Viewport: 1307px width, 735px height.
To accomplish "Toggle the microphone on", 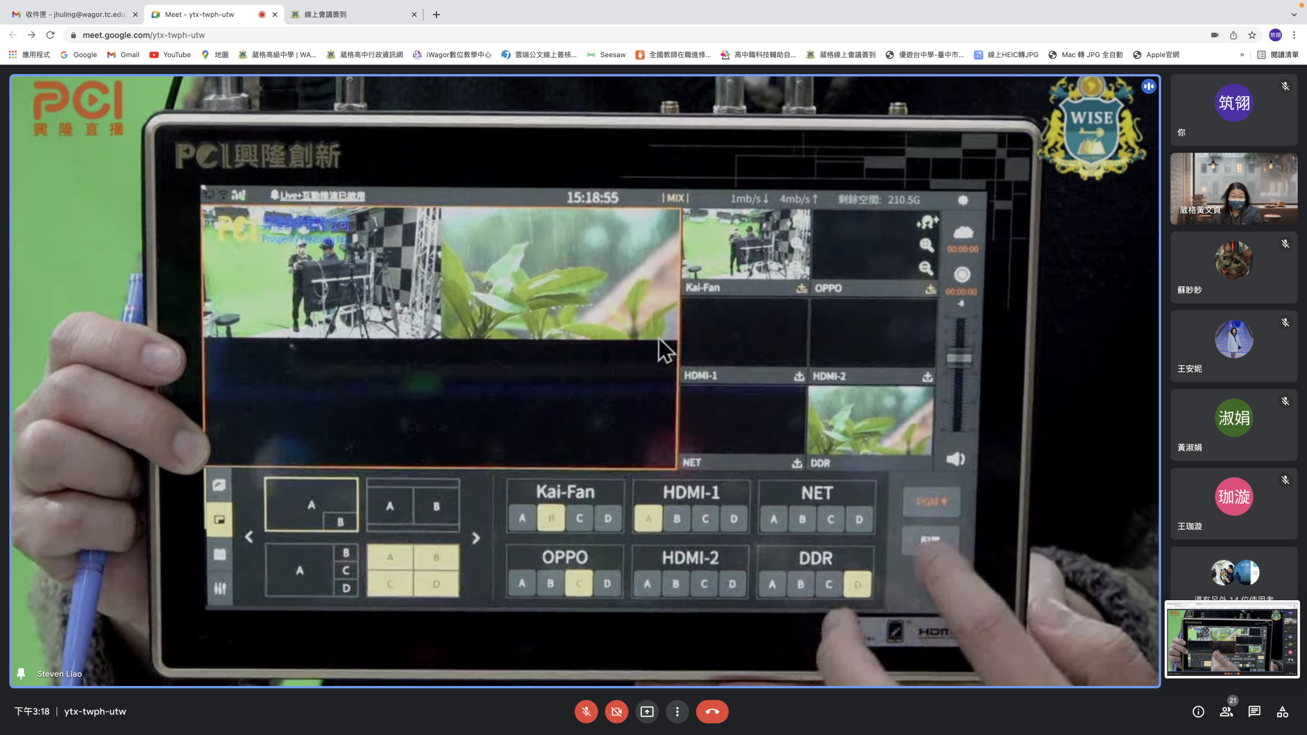I will (586, 712).
